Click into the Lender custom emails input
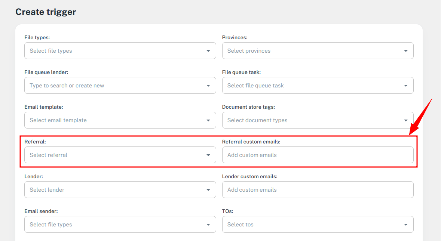The image size is (441, 241). (318, 190)
